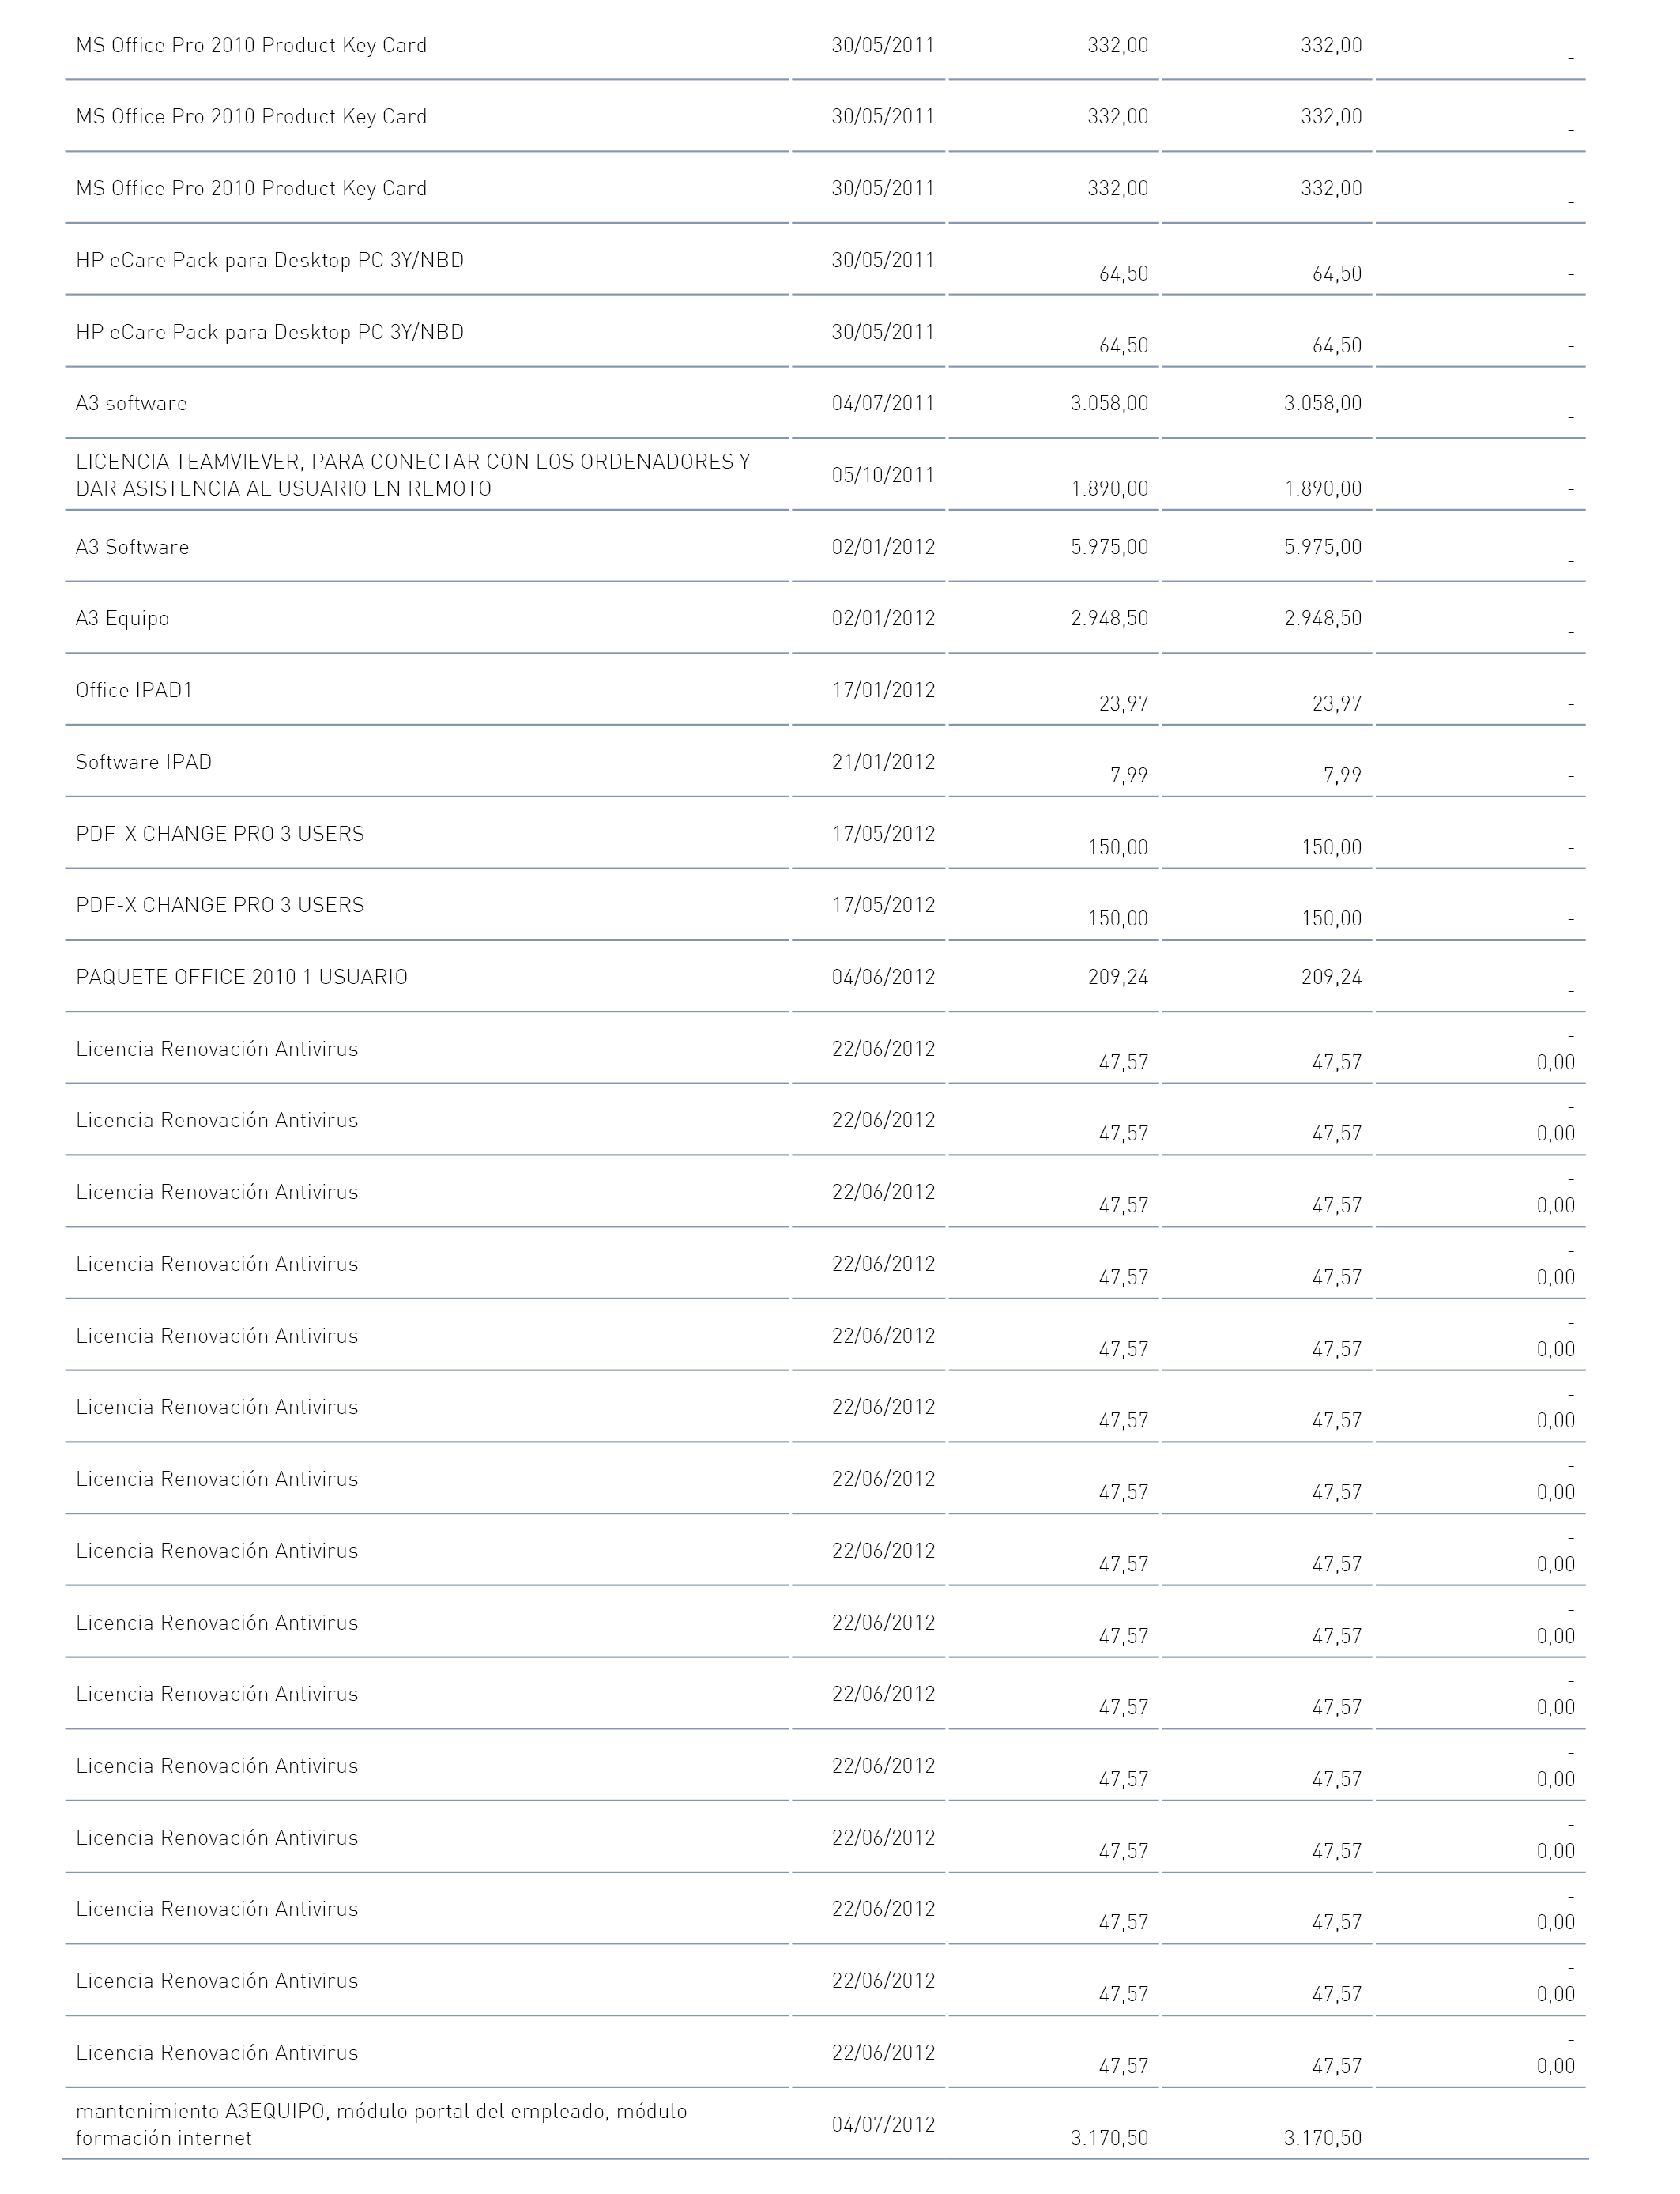Viewport: 1680px width, 2194px height.
Task: Select the Office IPAD1 entry
Action: 134,690
